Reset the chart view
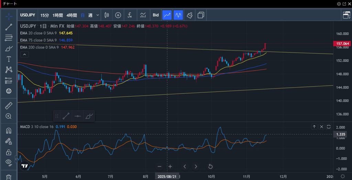The image size is (352, 180). (210, 167)
